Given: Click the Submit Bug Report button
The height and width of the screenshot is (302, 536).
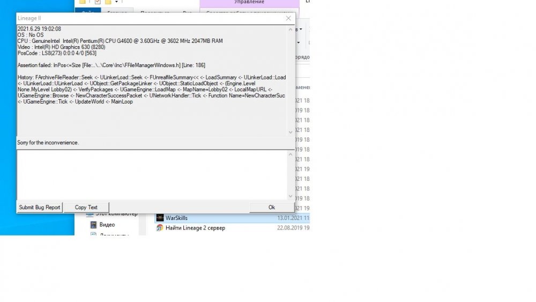Looking at the screenshot, I should tap(40, 208).
